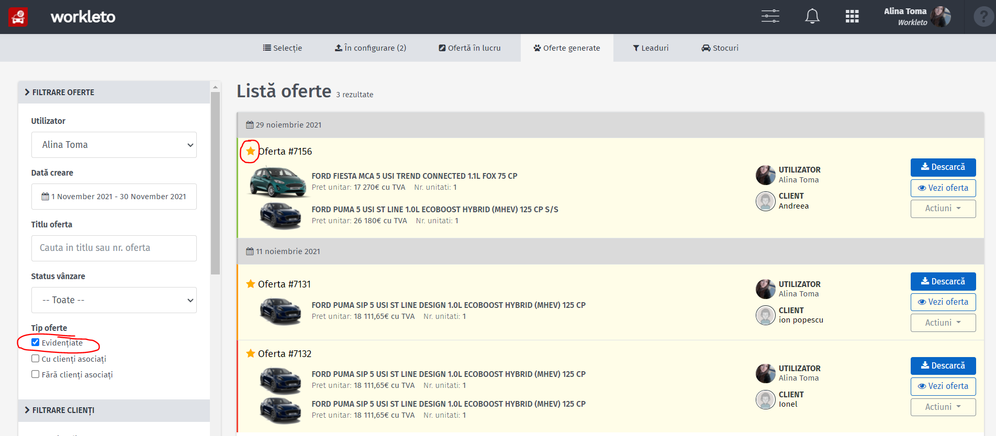Open the Utilizator dropdown Alina Toma

[114, 145]
